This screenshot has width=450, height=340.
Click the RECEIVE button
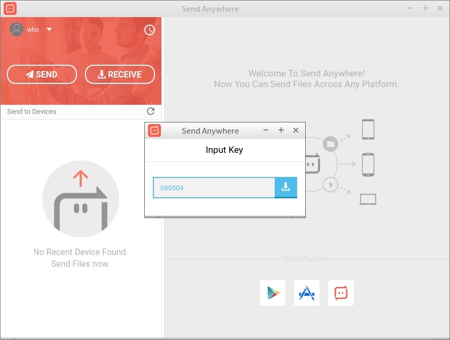(120, 75)
